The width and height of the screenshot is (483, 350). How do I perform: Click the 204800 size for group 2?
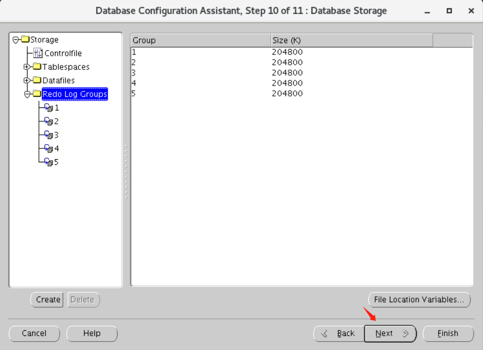[x=288, y=62]
